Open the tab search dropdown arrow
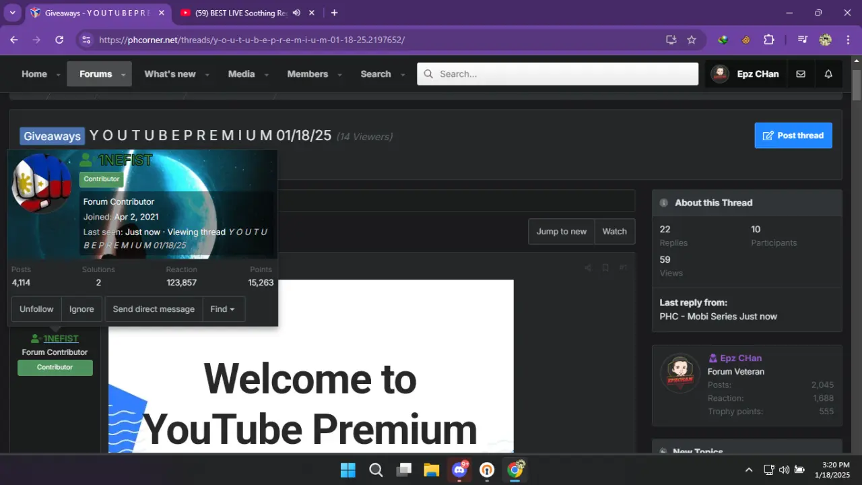Screen dimensions: 862x485 pyautogui.click(x=12, y=13)
